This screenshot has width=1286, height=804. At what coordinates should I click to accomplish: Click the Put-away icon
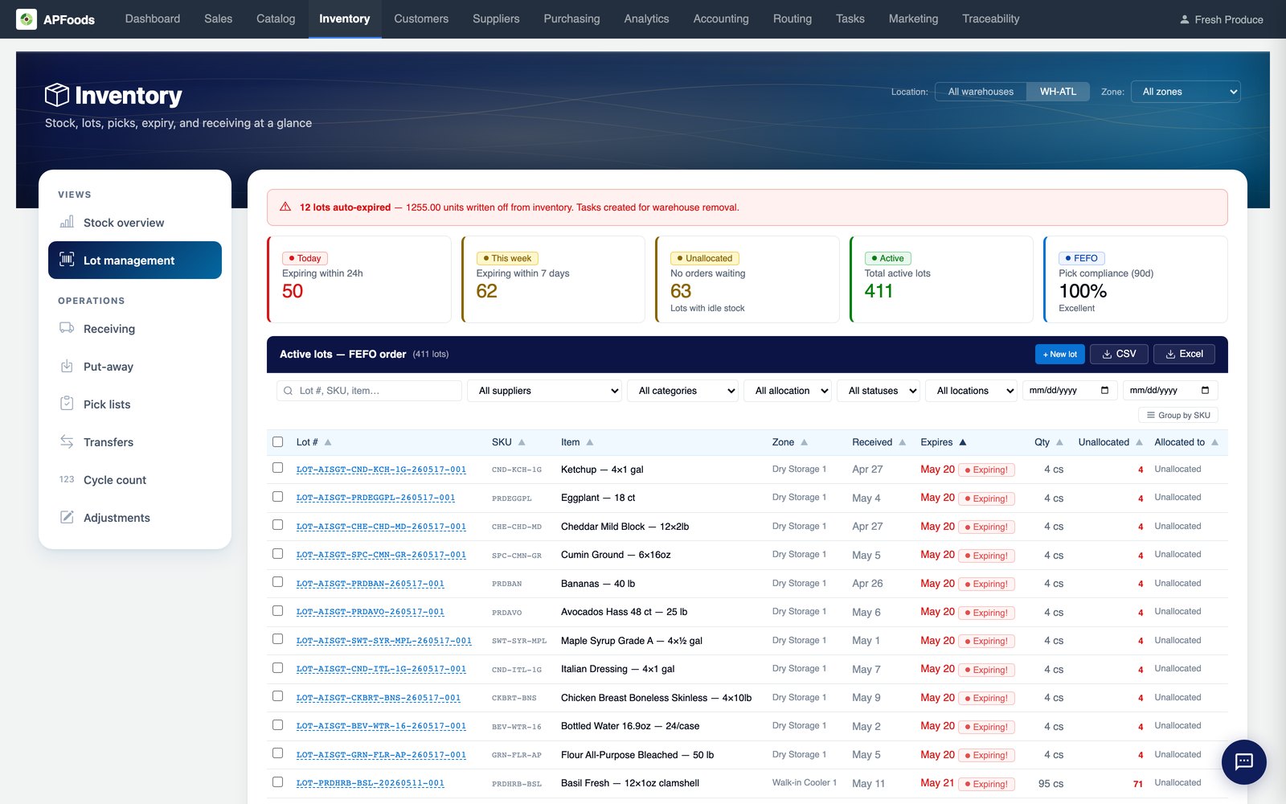tap(67, 366)
